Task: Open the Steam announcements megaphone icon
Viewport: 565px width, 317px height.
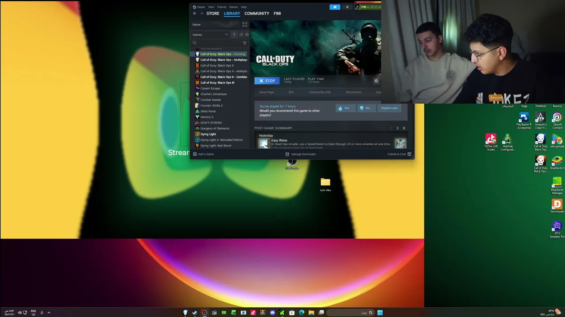Action: click(x=335, y=7)
